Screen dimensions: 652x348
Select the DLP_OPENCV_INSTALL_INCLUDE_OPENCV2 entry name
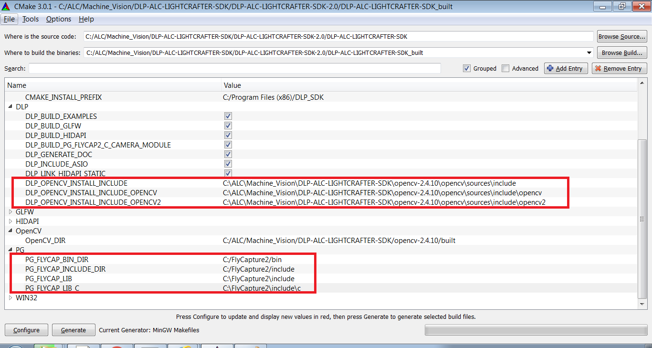pos(93,202)
